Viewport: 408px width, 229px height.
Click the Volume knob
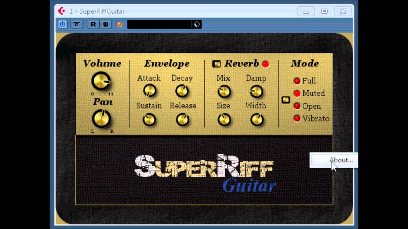coord(101,81)
